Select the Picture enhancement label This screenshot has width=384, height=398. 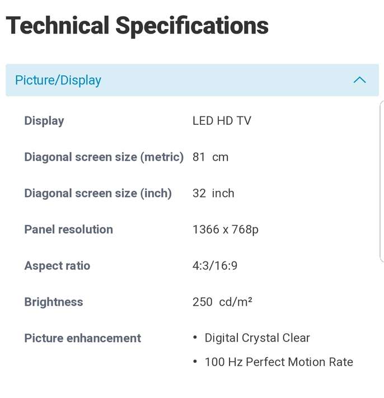pyautogui.click(x=82, y=338)
